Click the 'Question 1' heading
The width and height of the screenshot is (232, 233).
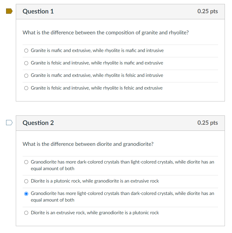(x=38, y=11)
